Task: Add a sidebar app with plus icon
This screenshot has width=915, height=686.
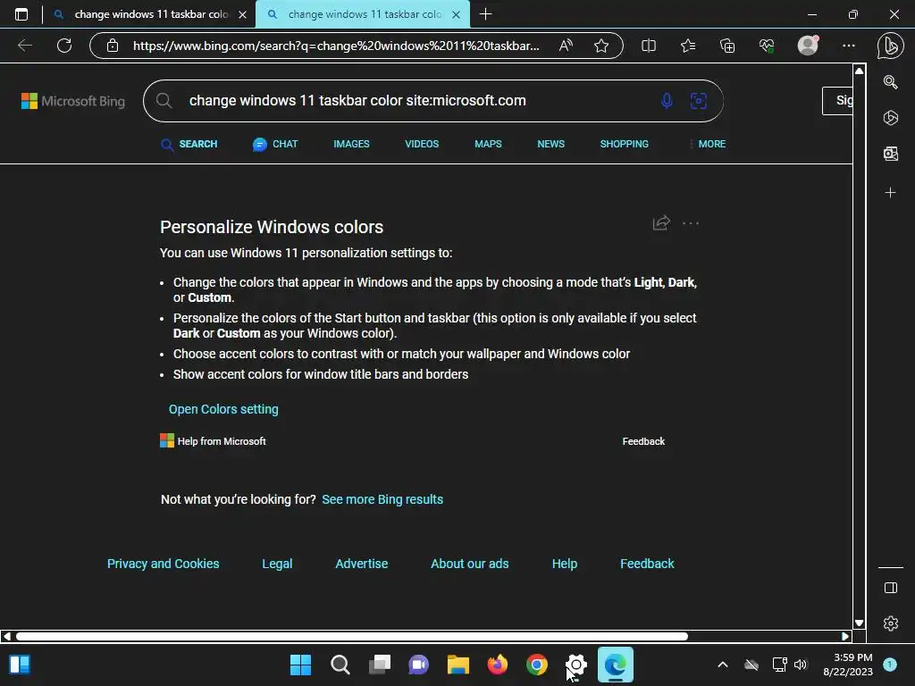Action: pyautogui.click(x=891, y=193)
